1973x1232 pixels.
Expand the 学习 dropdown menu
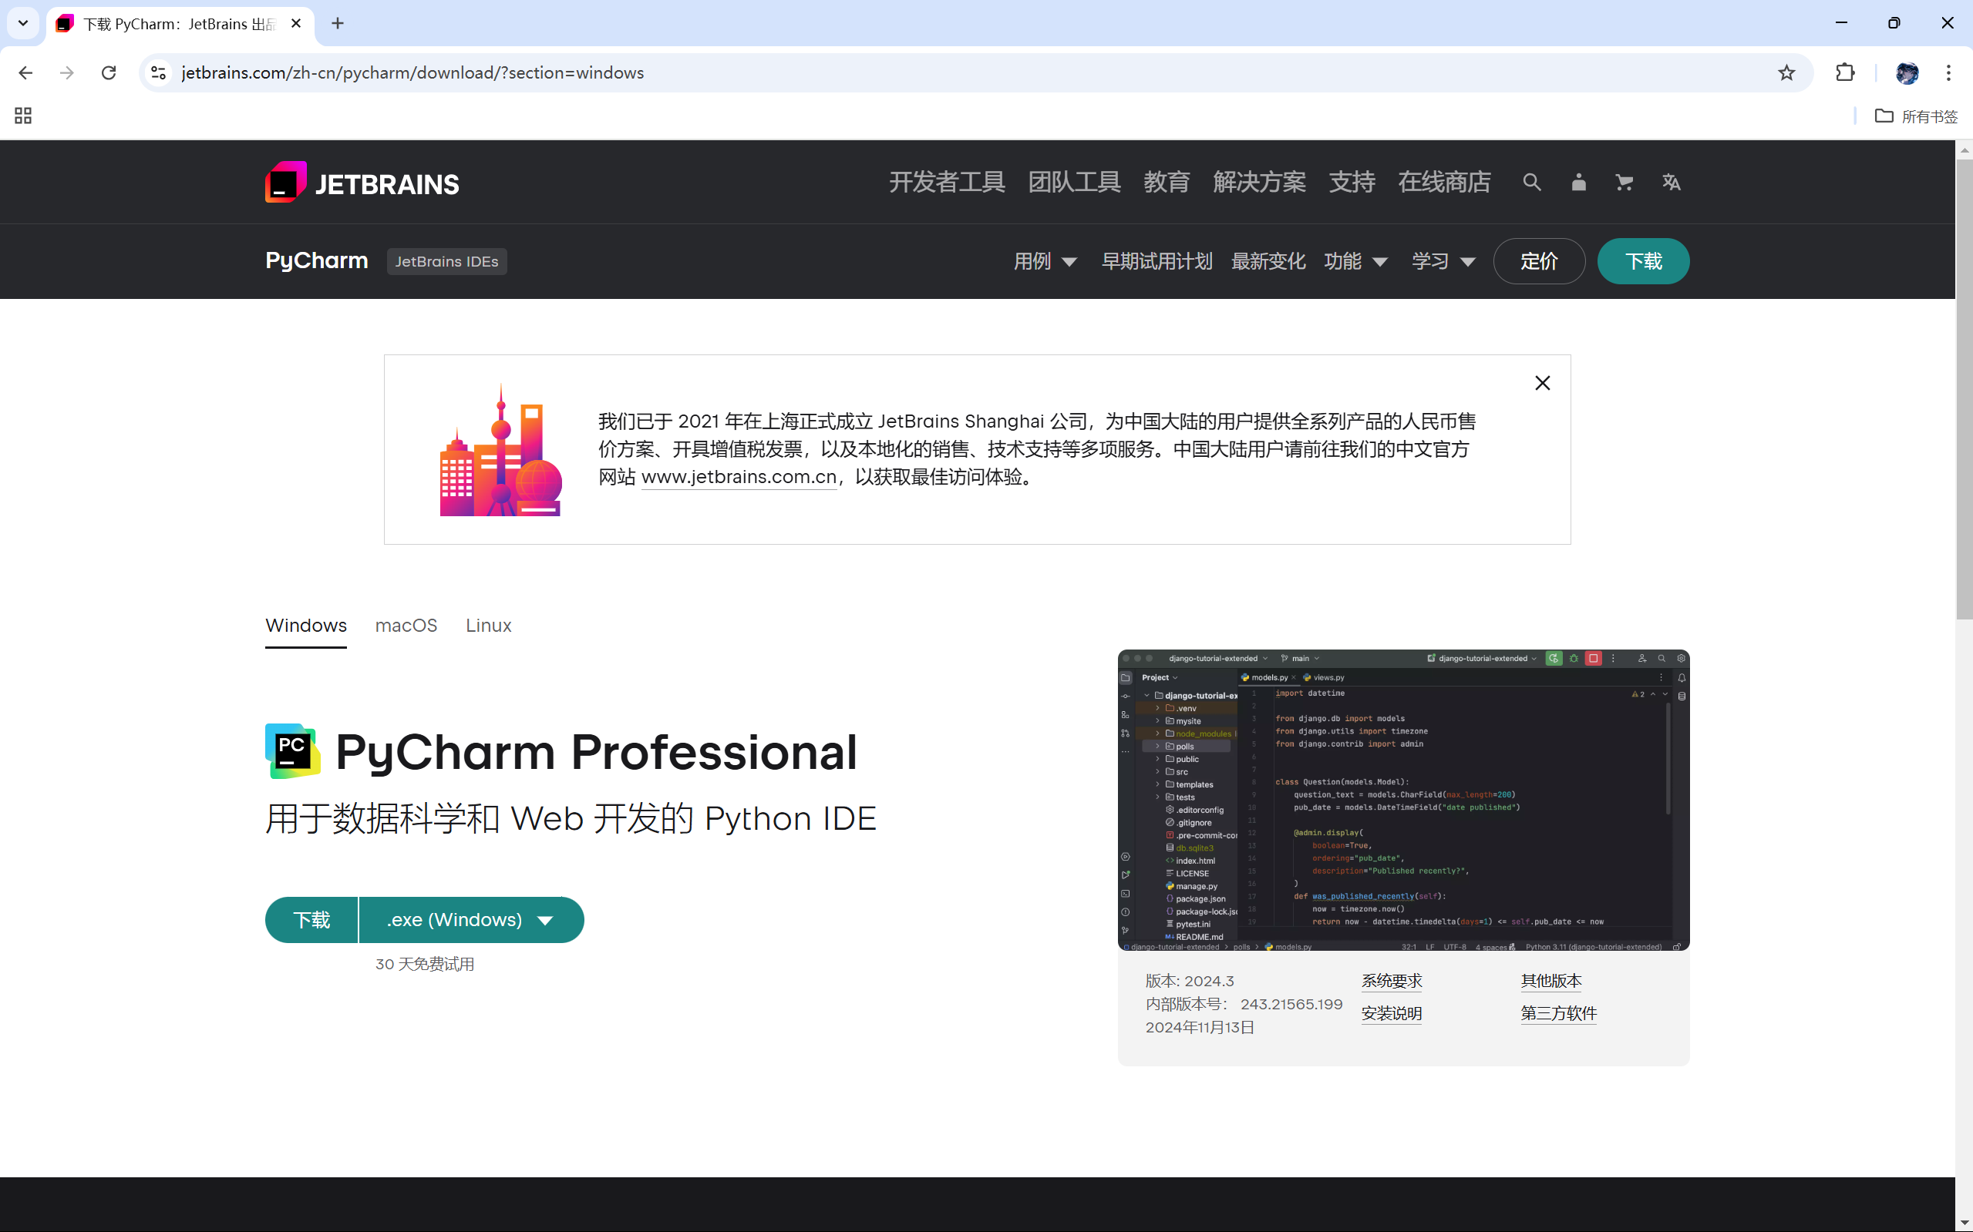[1444, 261]
